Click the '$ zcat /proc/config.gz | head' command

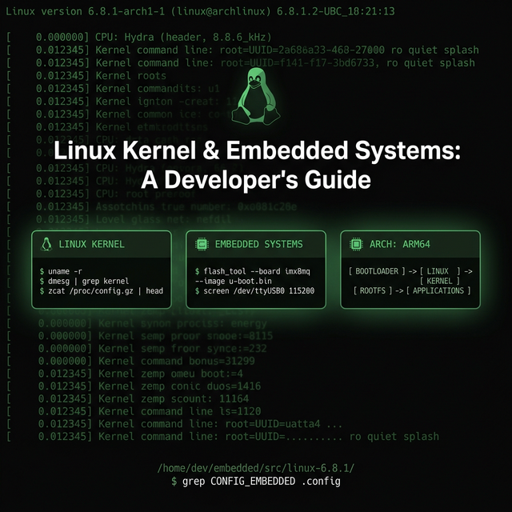[x=102, y=291]
